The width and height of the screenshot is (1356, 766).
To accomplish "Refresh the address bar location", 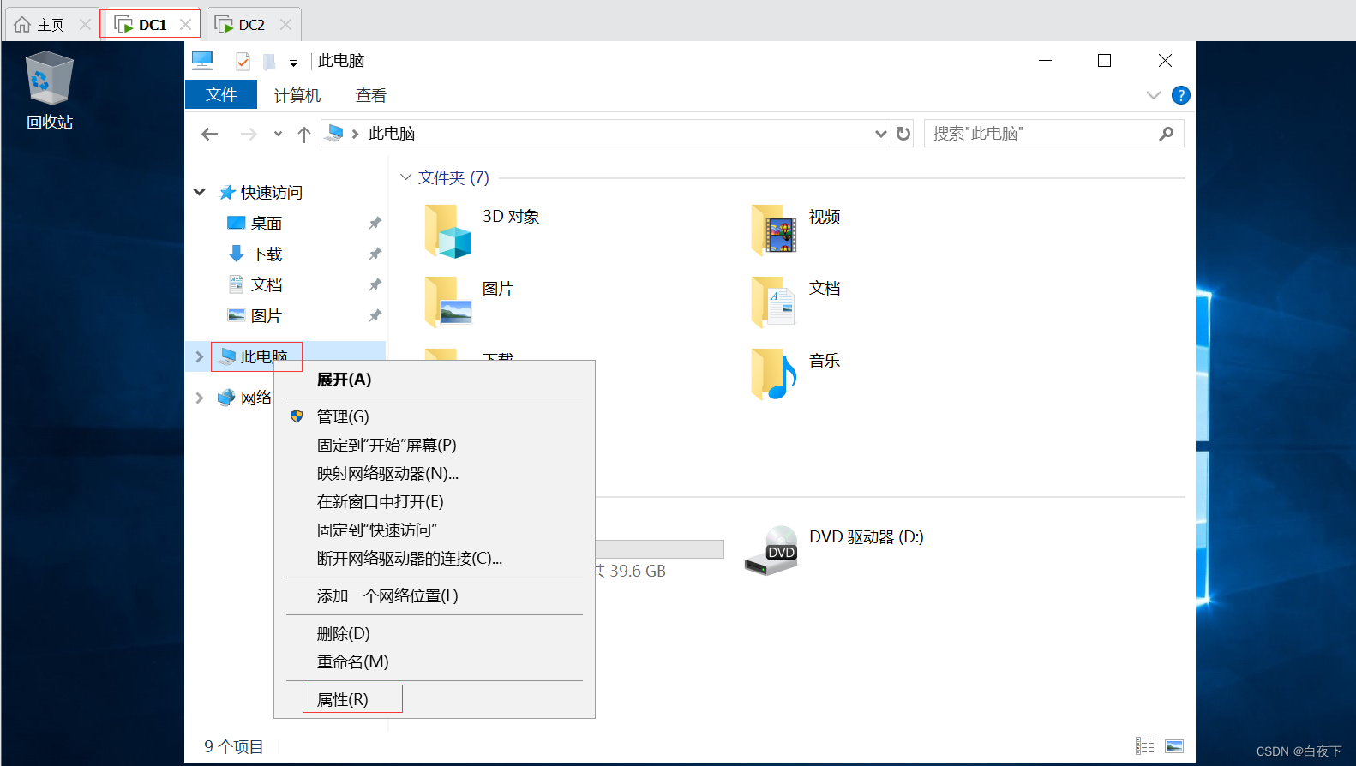I will [x=903, y=134].
